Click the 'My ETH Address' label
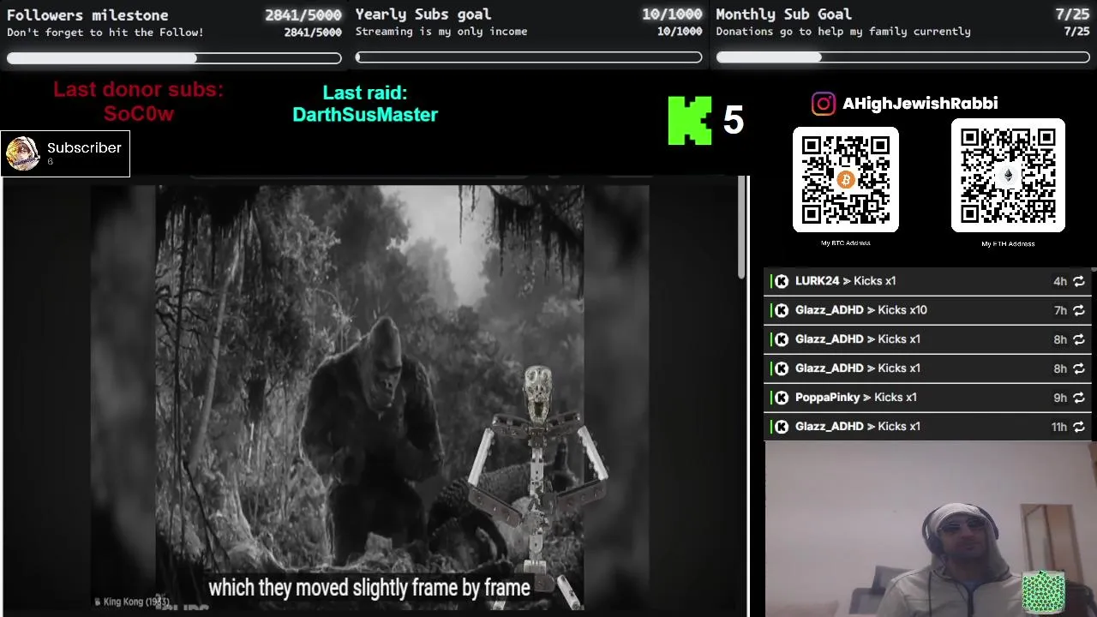The height and width of the screenshot is (617, 1097). click(x=1008, y=244)
